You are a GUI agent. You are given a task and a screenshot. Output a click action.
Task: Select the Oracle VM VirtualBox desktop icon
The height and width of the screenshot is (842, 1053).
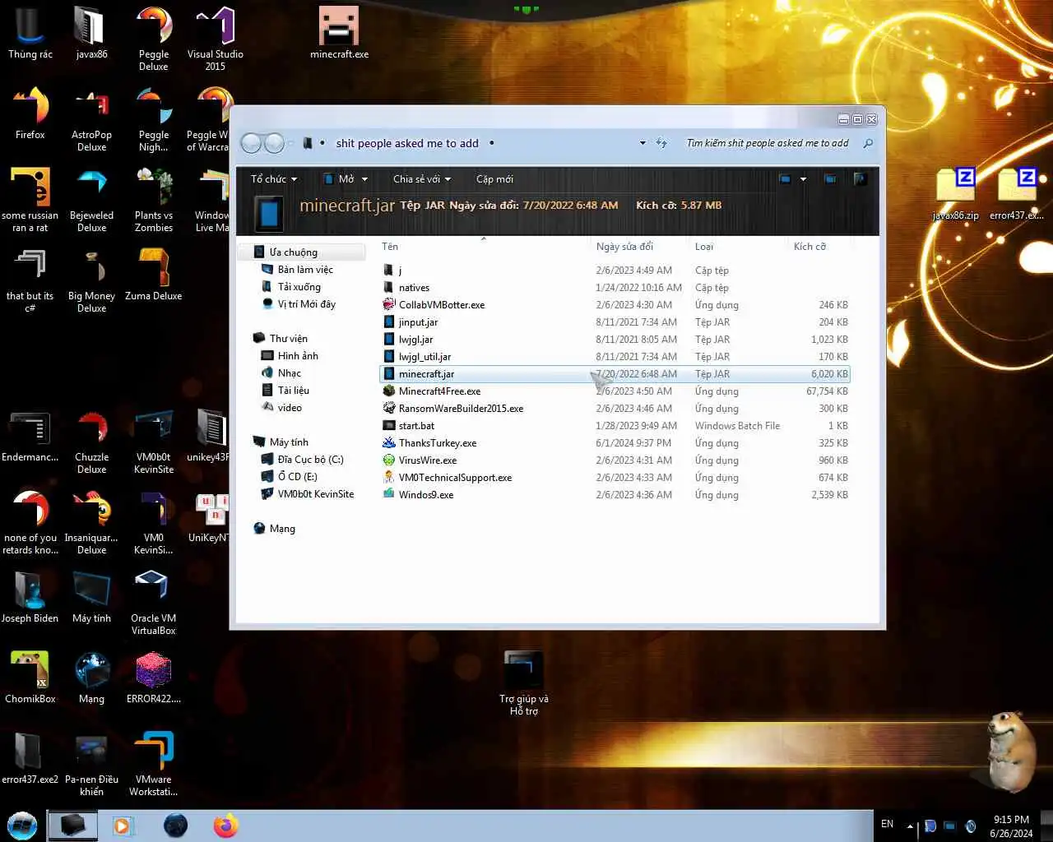click(154, 603)
